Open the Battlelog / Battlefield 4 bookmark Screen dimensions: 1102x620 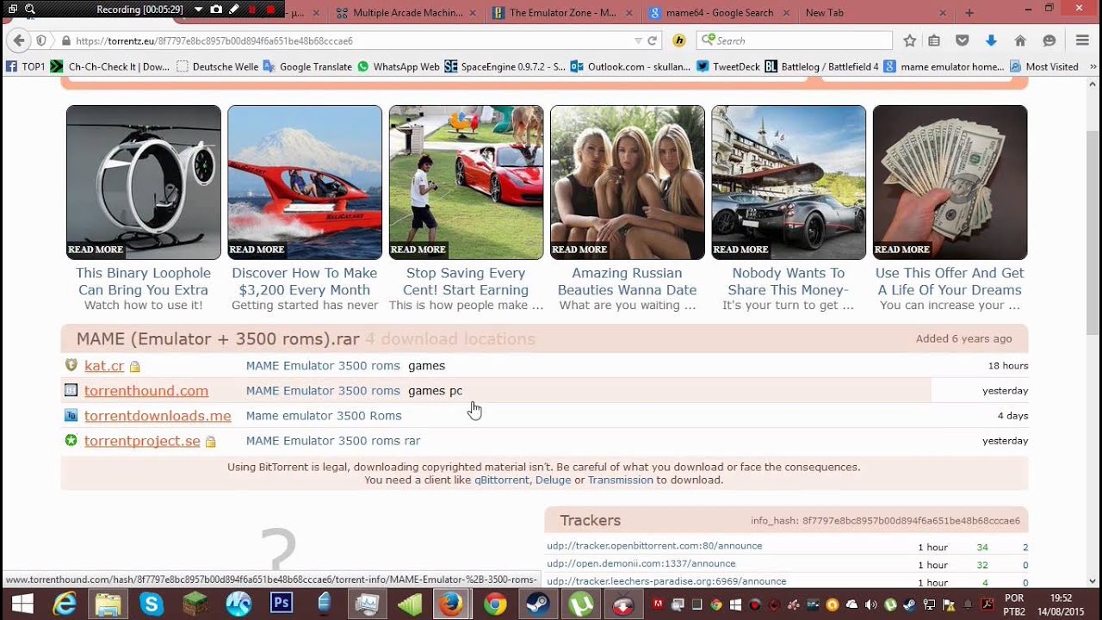(x=821, y=66)
